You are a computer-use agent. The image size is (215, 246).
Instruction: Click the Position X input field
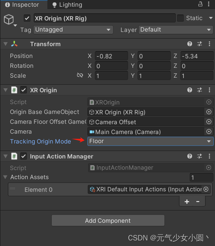point(111,56)
